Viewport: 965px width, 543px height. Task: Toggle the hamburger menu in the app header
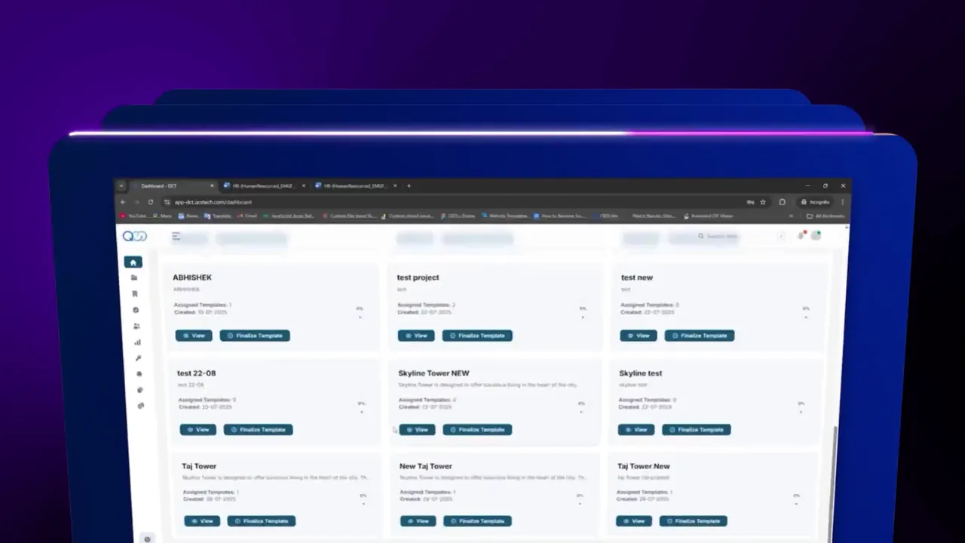(x=176, y=236)
